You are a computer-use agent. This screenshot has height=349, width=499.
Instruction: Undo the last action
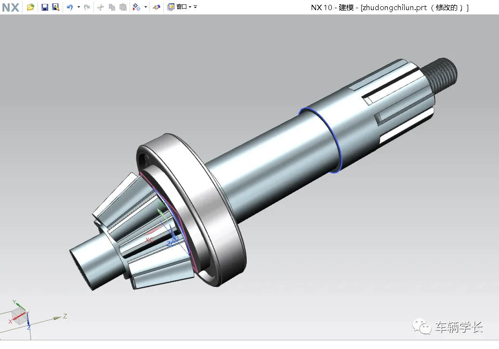tap(70, 7)
